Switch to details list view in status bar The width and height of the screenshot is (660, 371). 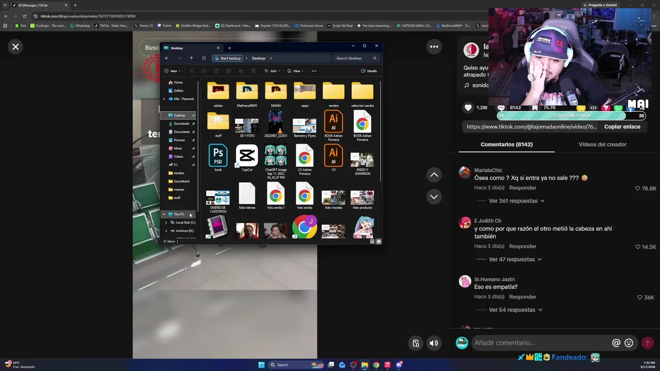[x=372, y=241]
